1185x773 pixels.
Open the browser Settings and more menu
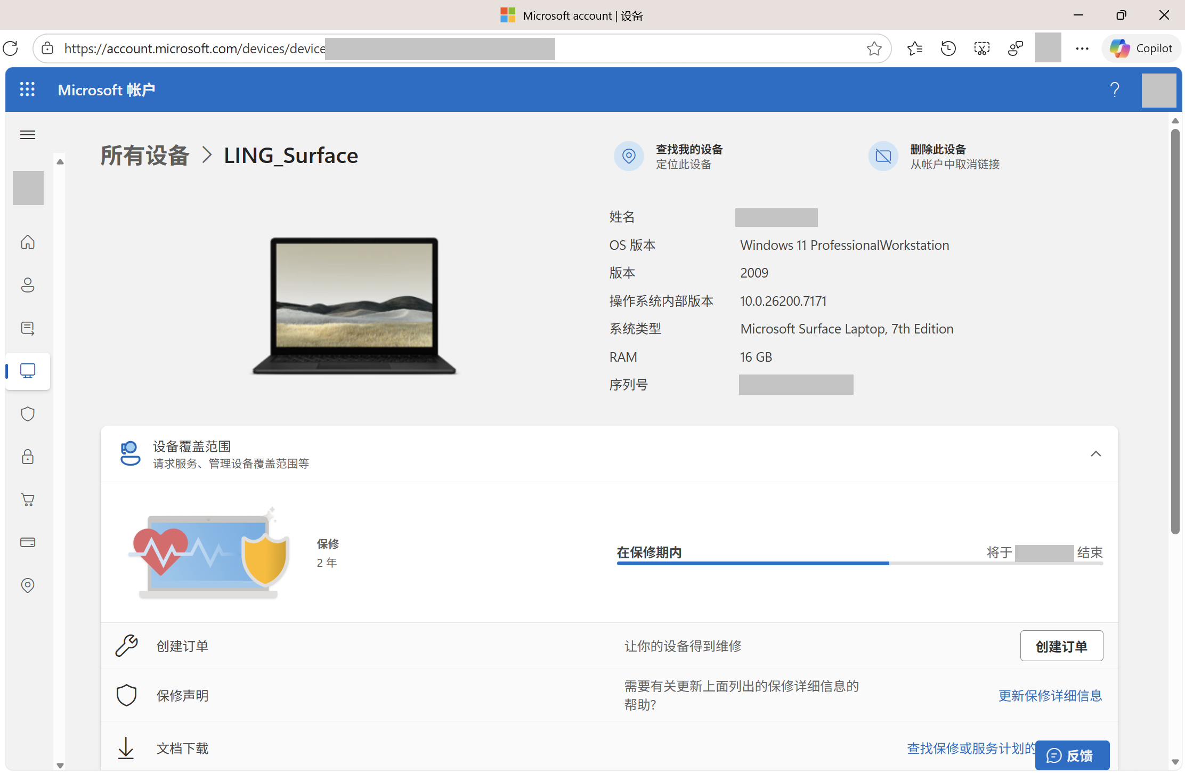point(1082,48)
